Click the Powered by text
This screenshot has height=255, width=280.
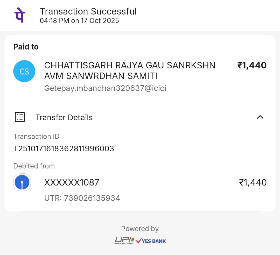(140, 229)
